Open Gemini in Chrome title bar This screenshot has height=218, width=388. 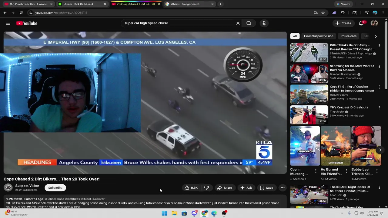tap(343, 4)
